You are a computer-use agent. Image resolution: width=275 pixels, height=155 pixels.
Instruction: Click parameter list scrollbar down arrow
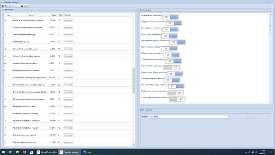click(134, 145)
